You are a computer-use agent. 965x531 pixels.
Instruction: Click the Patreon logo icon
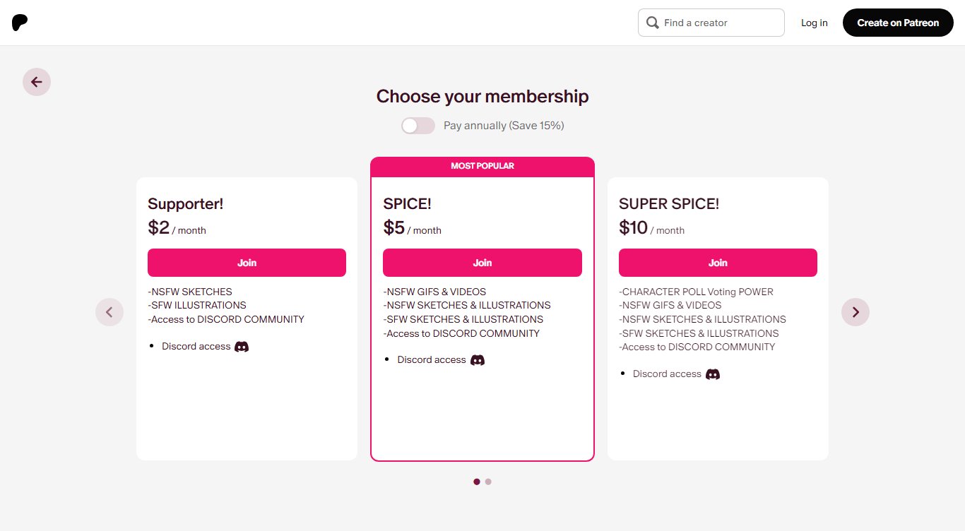pyautogui.click(x=20, y=23)
